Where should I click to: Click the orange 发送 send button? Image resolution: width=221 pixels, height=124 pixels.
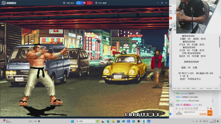click(x=210, y=113)
